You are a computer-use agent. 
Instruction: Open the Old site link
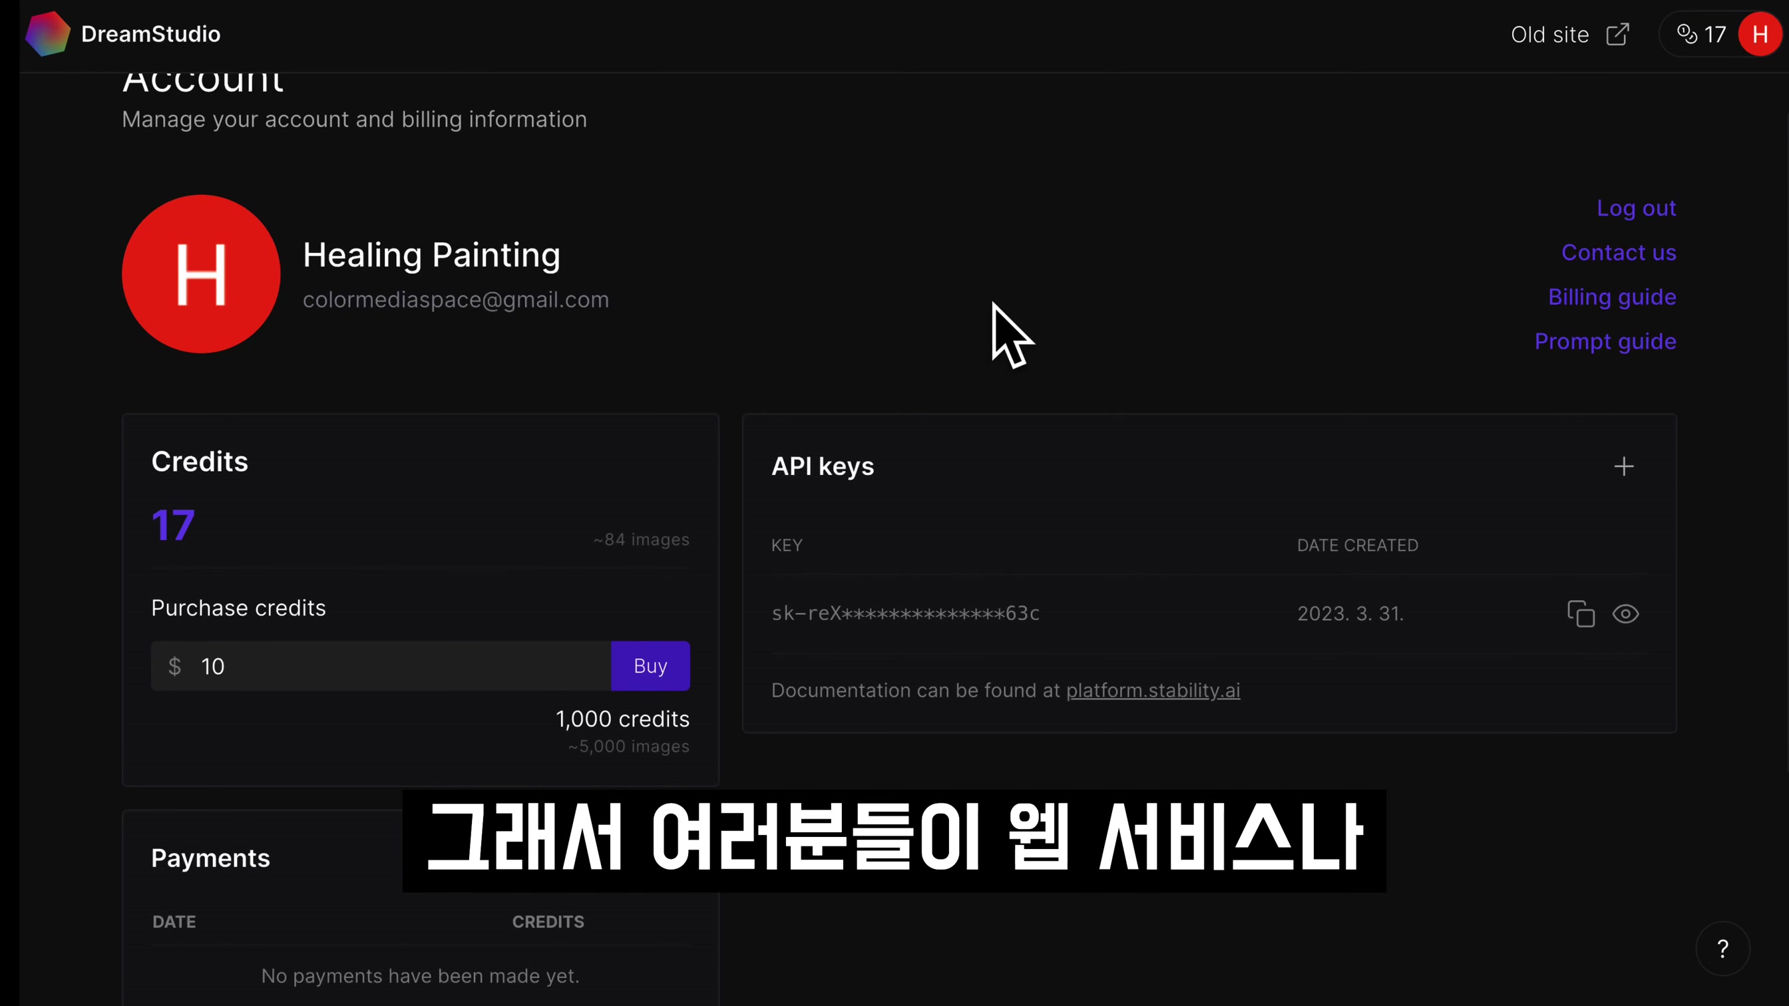click(1549, 35)
